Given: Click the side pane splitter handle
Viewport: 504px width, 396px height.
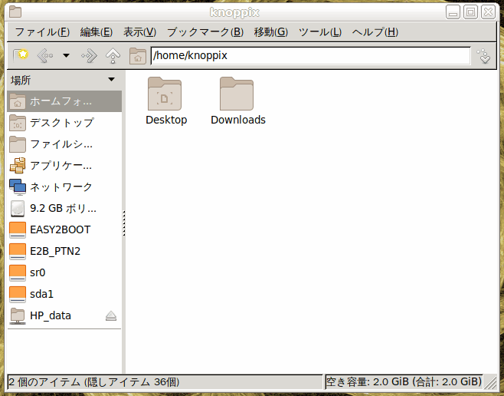Looking at the screenshot, I should point(124,223).
